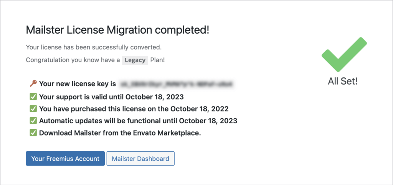
Task: Click the green check next to support validity
Action: (x=33, y=96)
